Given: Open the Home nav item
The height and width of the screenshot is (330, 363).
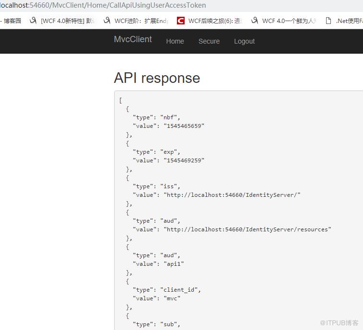Looking at the screenshot, I should point(175,41).
